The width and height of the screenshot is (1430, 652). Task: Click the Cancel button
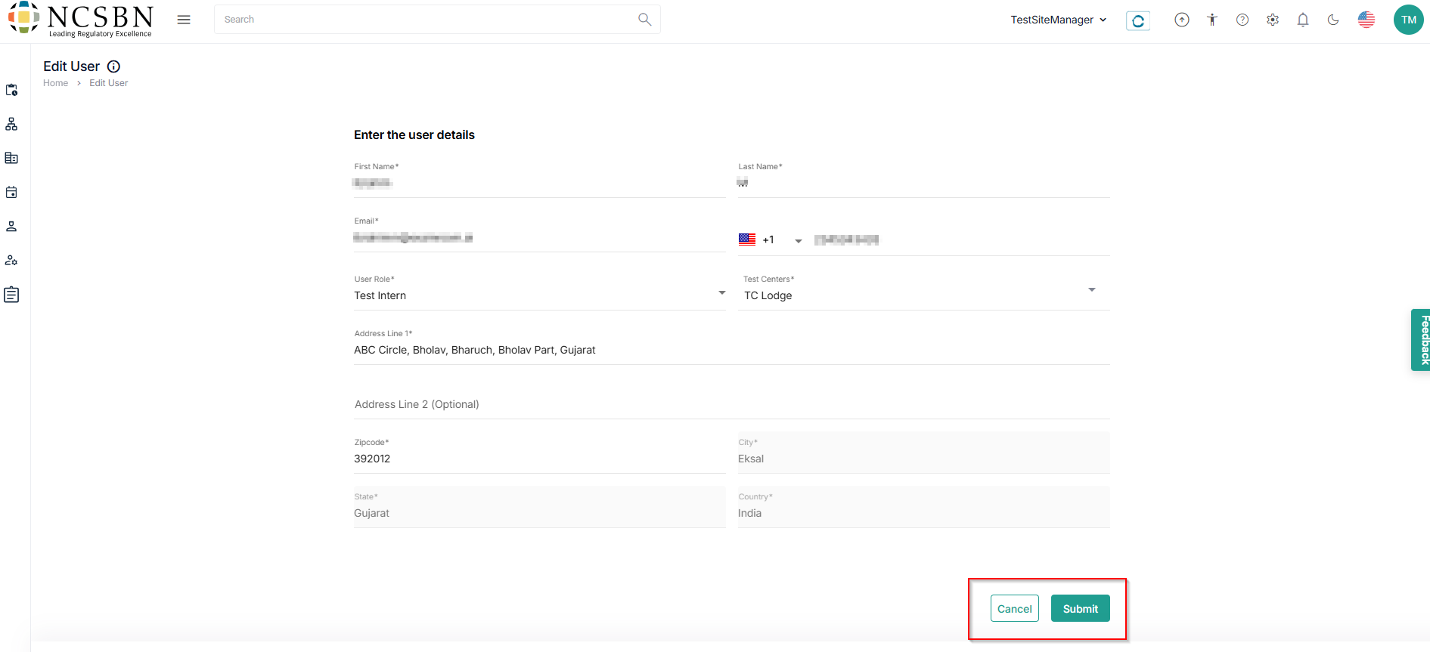click(x=1014, y=609)
